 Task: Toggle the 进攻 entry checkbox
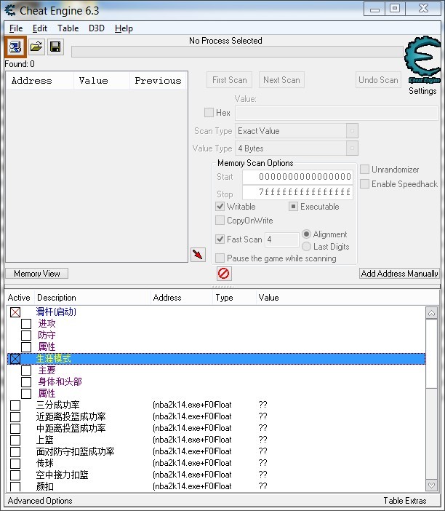[26, 324]
